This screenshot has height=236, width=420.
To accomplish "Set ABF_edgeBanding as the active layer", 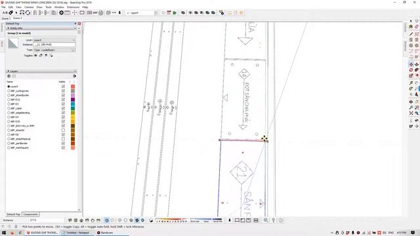I will [9, 113].
